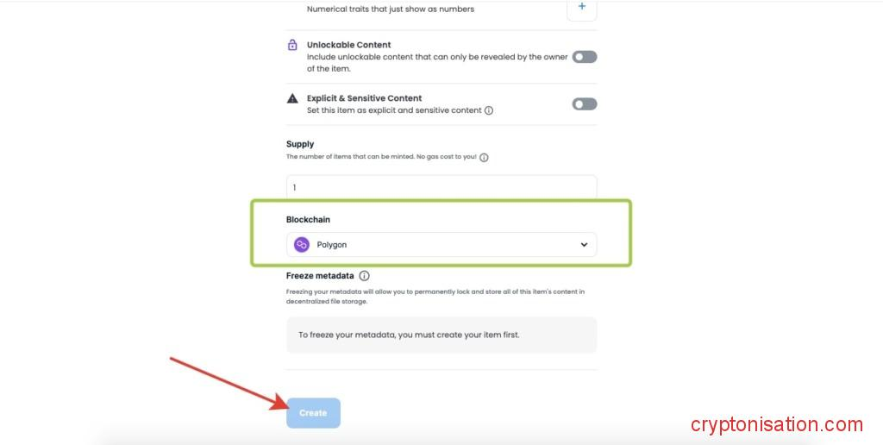This screenshot has width=883, height=445.
Task: Click the cryptonisation.com watermark link
Action: pos(777,424)
